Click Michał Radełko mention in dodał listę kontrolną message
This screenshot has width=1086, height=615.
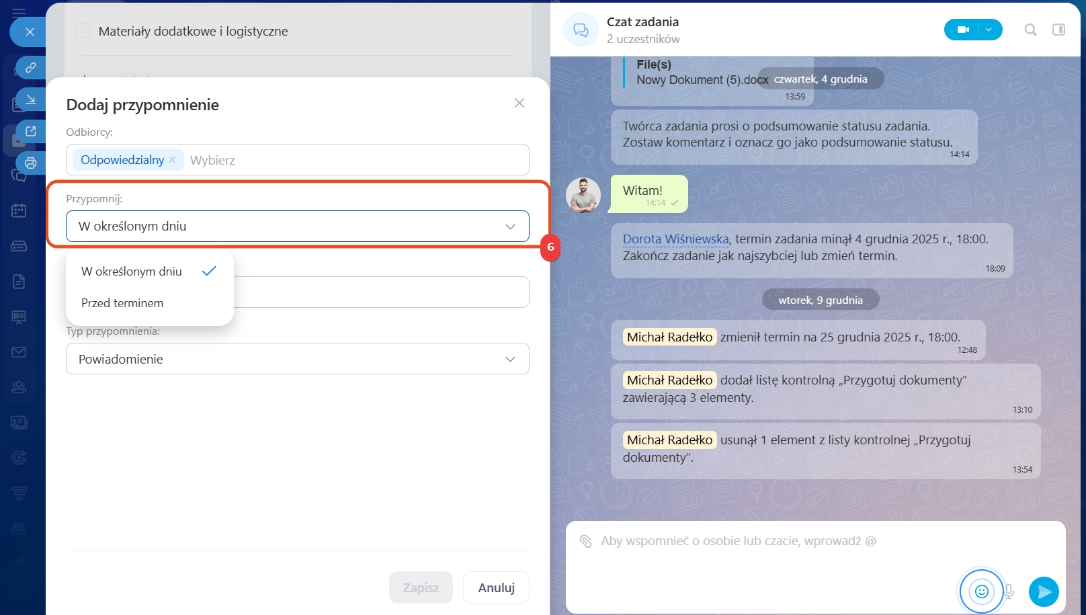[669, 380]
